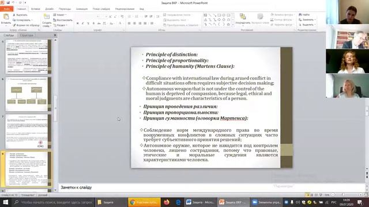The height and width of the screenshot is (207, 369).
Task: Click the New Slide (Создать слайд) icon
Action: [47, 17]
